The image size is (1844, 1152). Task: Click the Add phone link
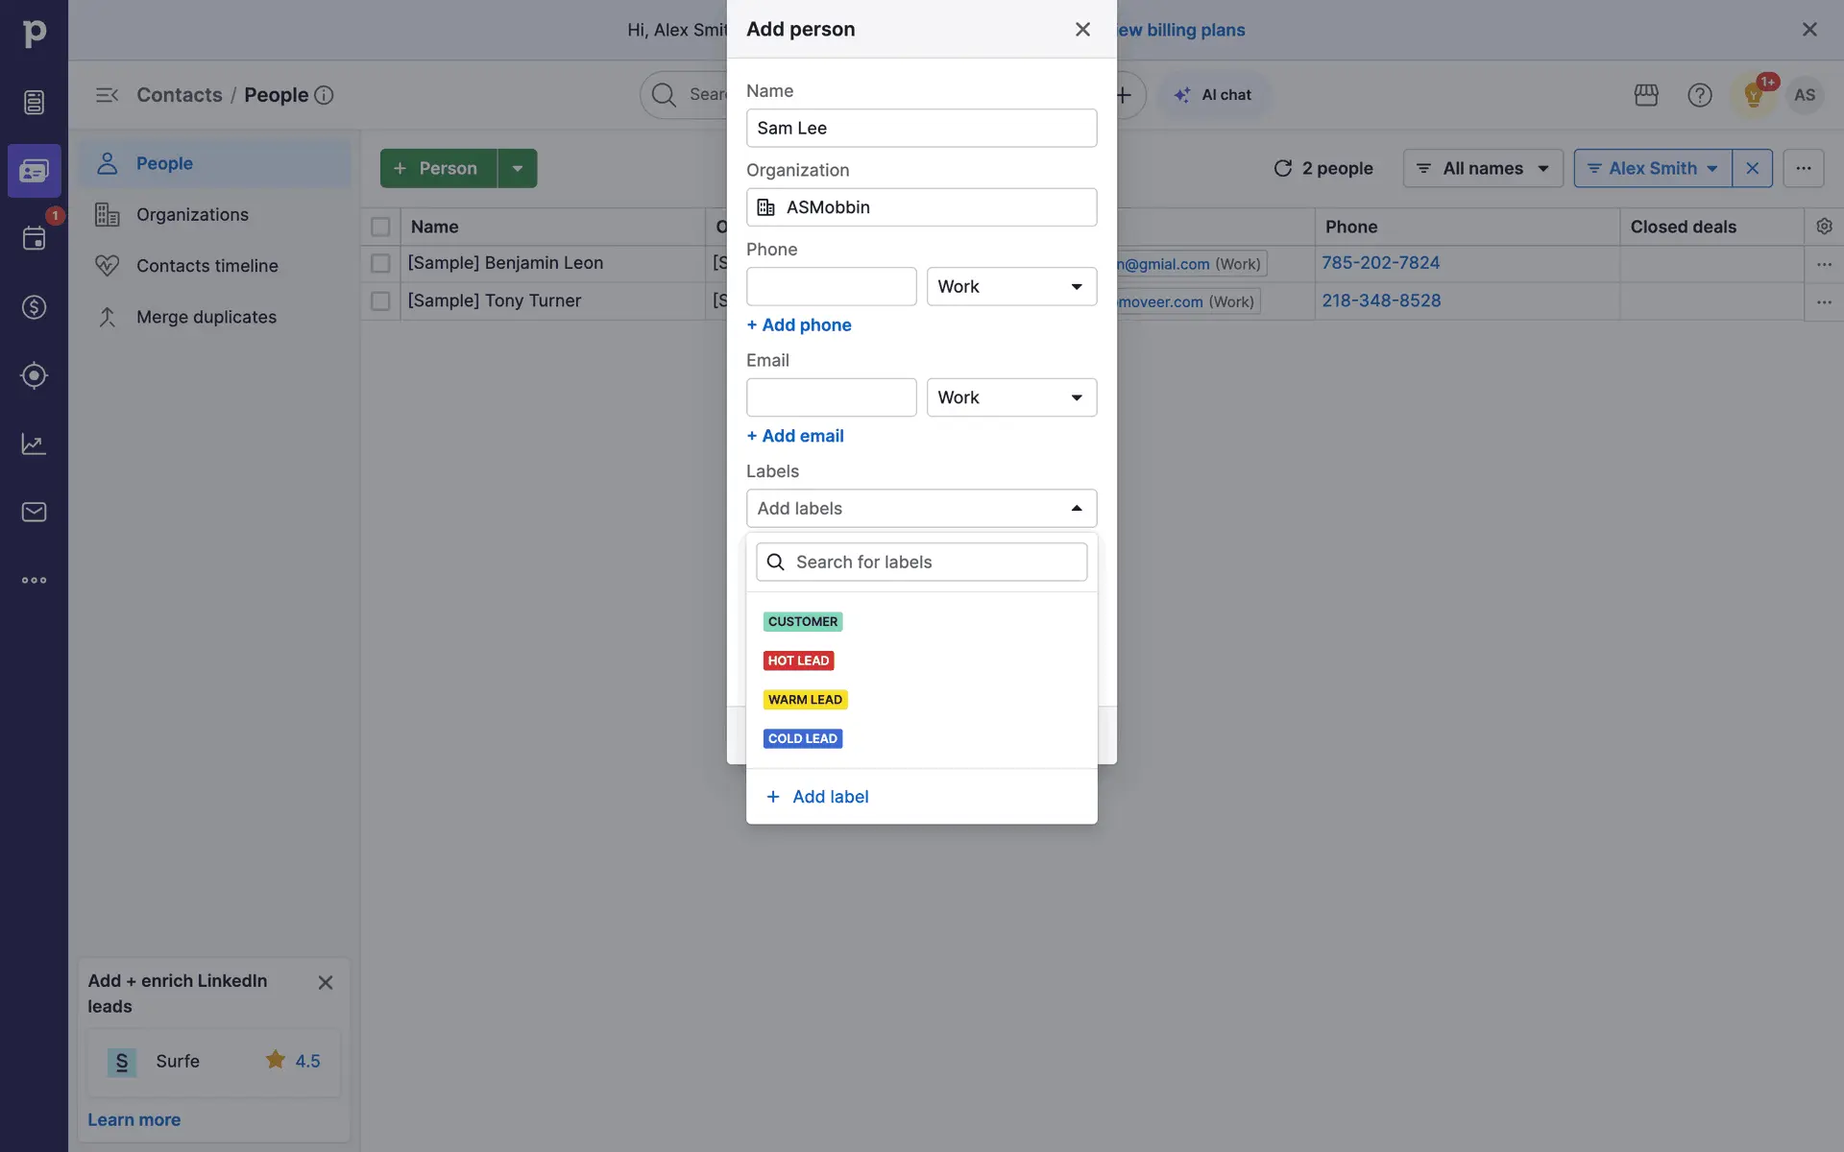[x=799, y=325]
